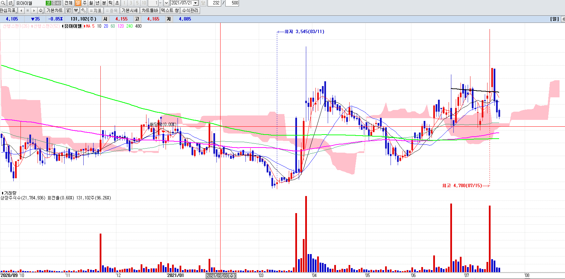Viewport: 565px width, 279px height.
Task: Click the 배당락(0.00%) chart label
Action: (163, 124)
